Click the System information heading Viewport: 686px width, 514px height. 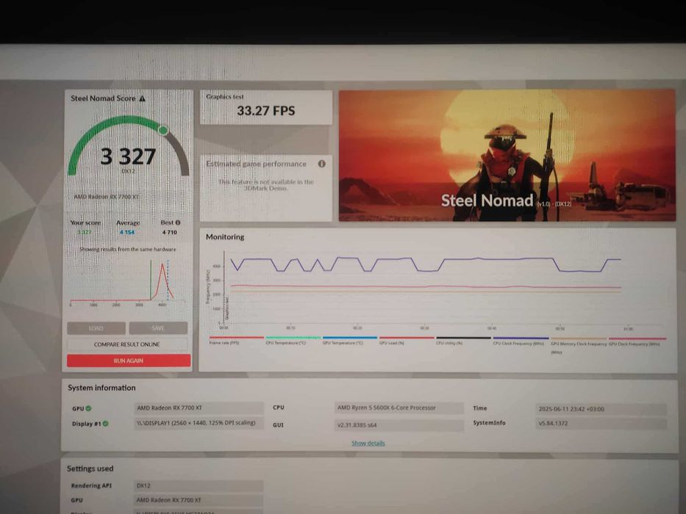pos(101,388)
